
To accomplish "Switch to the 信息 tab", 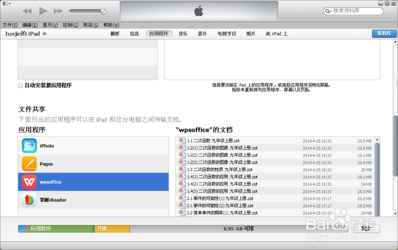I will point(134,34).
